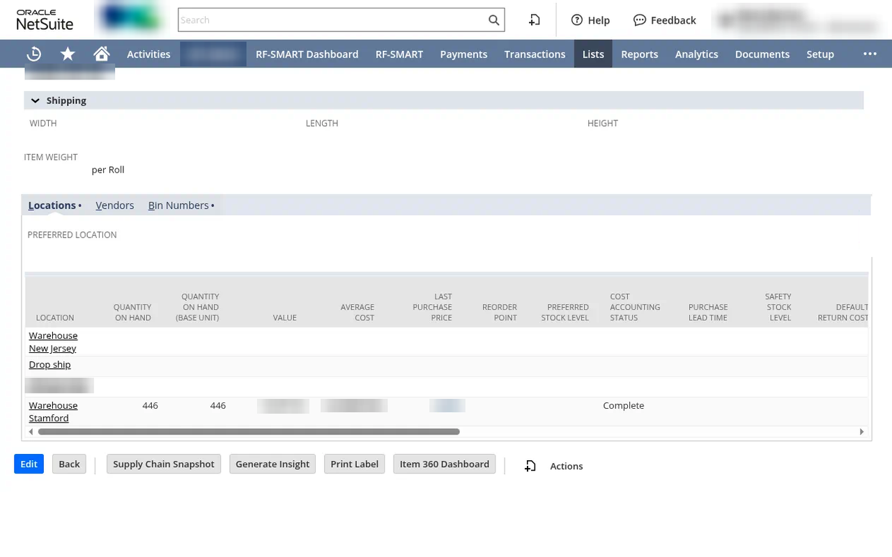Click the horizontal scrollbar thumb of locations table
892x557 pixels.
coord(249,432)
